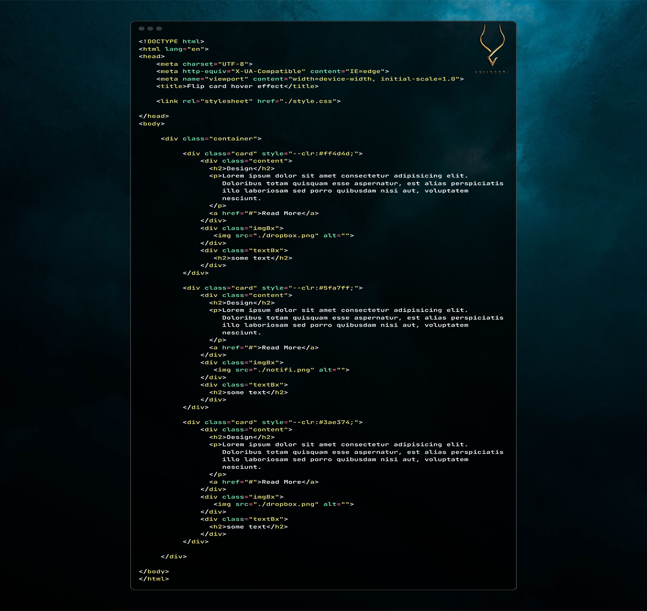The height and width of the screenshot is (611, 647).
Task: Click the first window control dot
Action: pos(141,28)
